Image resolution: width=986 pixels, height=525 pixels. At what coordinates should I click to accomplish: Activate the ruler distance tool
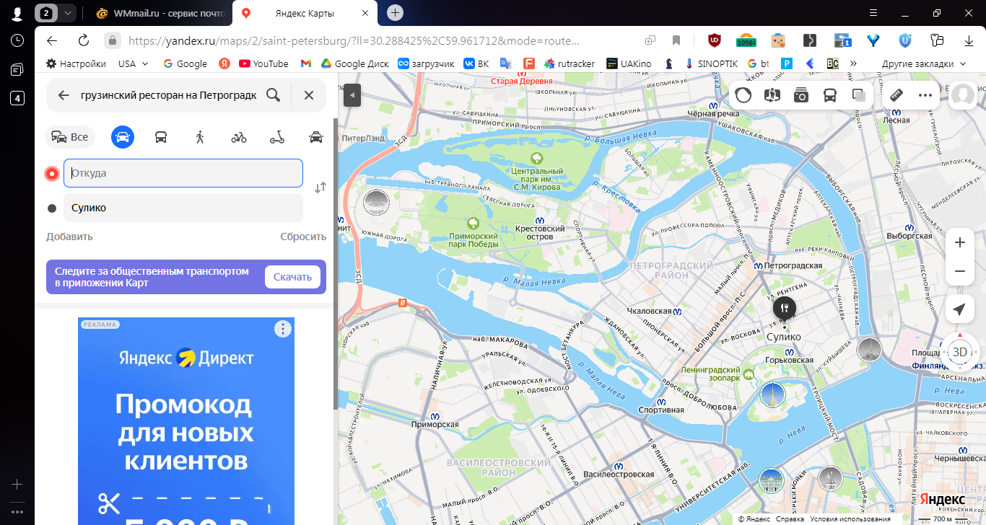pos(896,95)
